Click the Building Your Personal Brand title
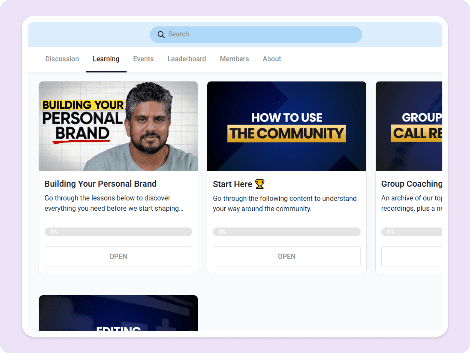The height and width of the screenshot is (353, 470). 100,184
